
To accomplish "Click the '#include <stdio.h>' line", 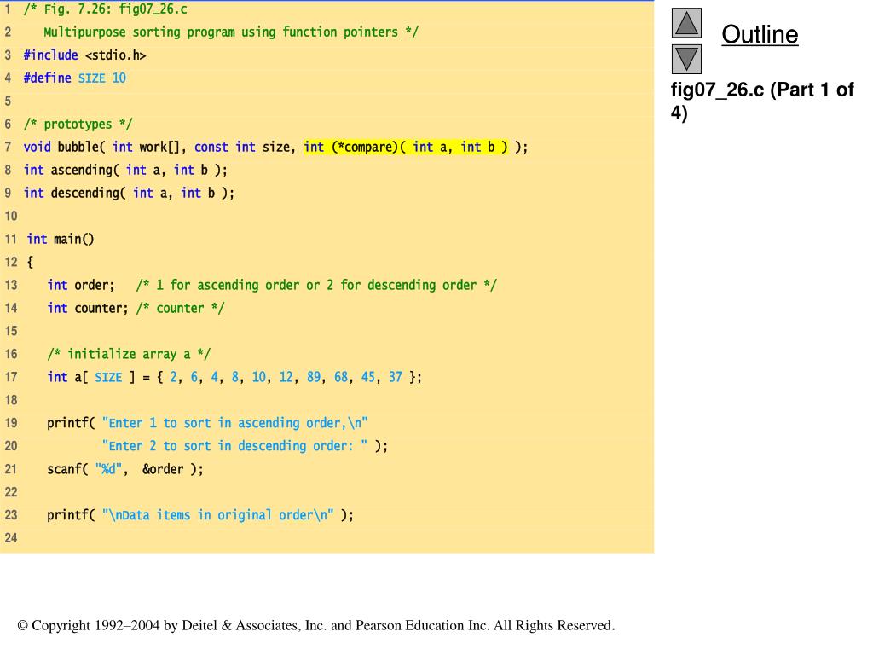I will (x=84, y=55).
